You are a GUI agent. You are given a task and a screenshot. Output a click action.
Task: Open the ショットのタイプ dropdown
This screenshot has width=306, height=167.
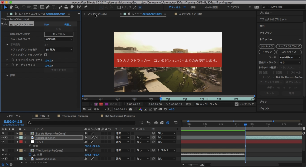(59, 39)
